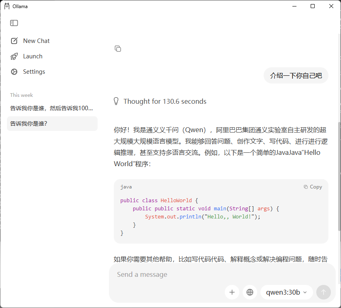Click the Settings gear icon
The image size is (341, 308).
coord(14,72)
